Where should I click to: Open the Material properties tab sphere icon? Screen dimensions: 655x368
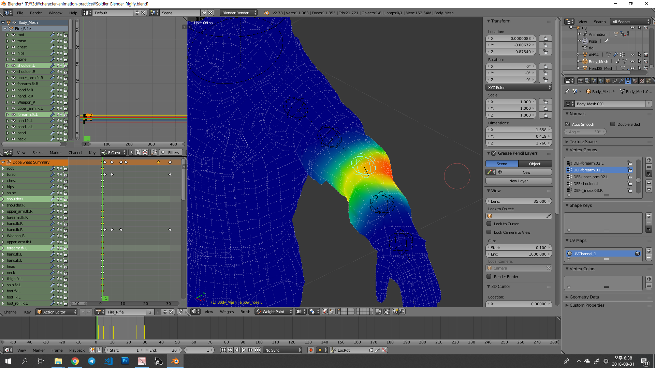[x=635, y=81]
